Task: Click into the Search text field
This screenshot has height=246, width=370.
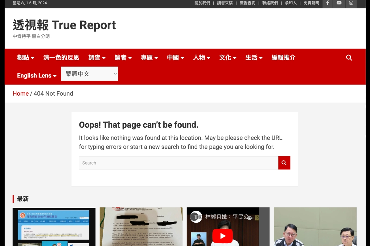Action: tap(179, 163)
